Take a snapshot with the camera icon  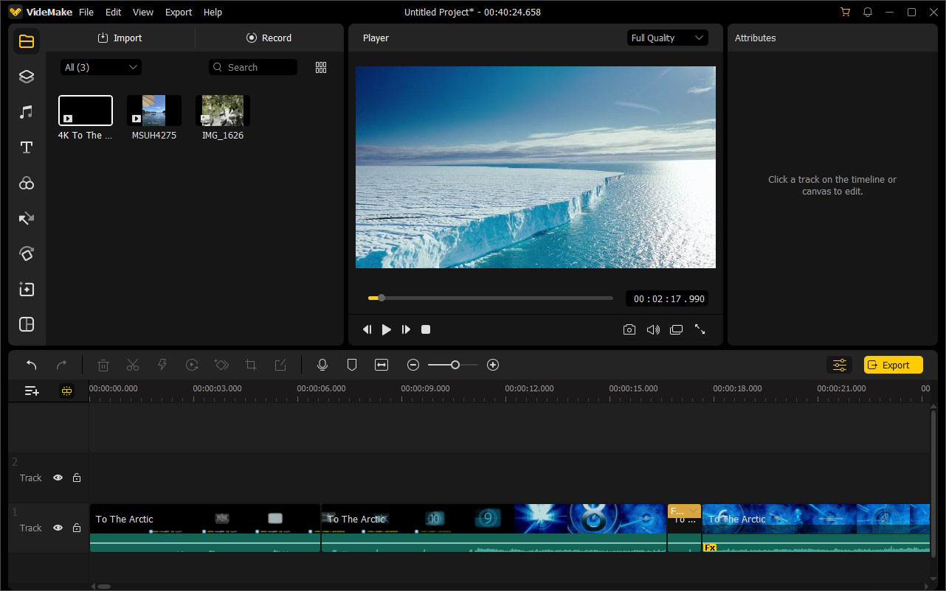tap(629, 329)
